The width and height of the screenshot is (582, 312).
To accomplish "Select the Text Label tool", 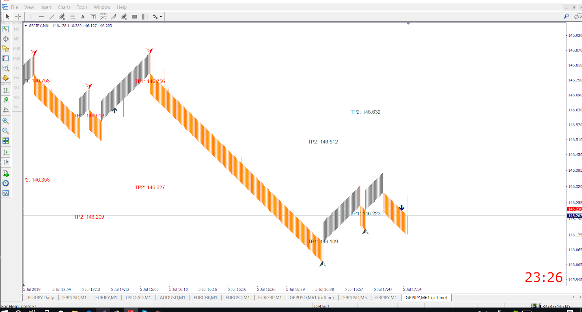I will [93, 16].
